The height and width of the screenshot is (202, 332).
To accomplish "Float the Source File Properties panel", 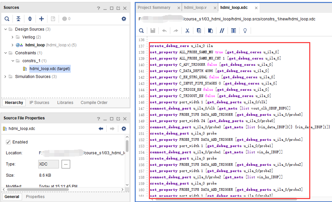I will point(118,119).
